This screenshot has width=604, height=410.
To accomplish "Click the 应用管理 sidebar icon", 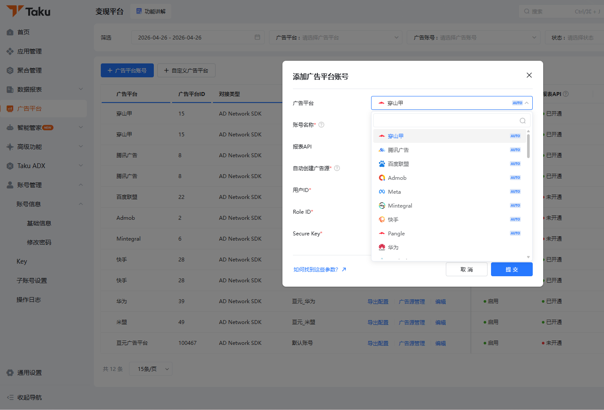I will (x=10, y=51).
